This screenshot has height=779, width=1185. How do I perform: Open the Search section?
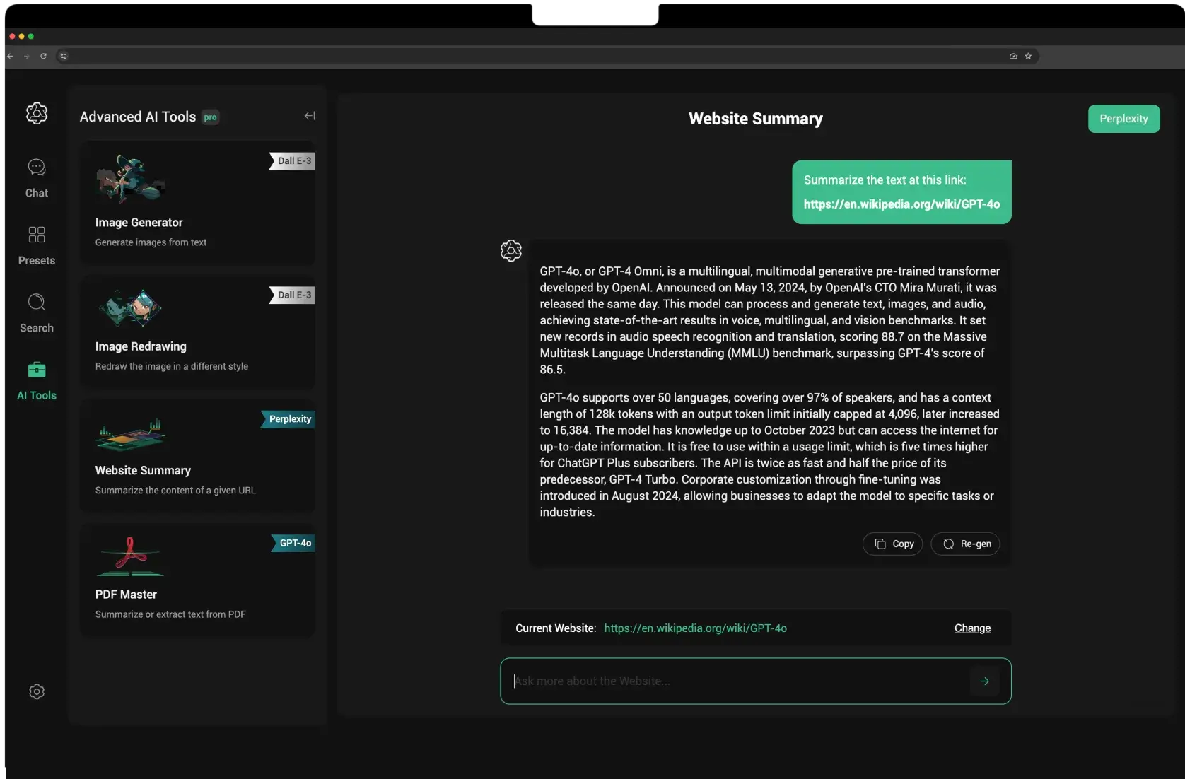click(x=37, y=313)
